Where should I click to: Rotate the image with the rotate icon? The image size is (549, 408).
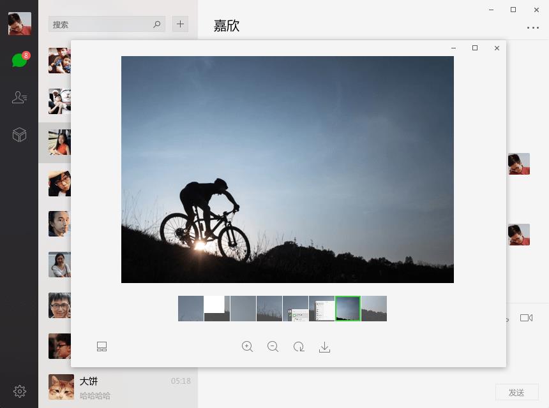[x=299, y=346]
